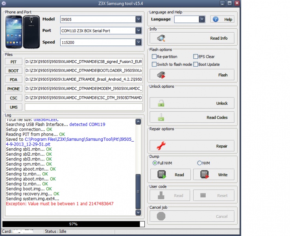Click the red wrench Repair icon
The height and width of the screenshot is (236, 290).
pos(161,146)
